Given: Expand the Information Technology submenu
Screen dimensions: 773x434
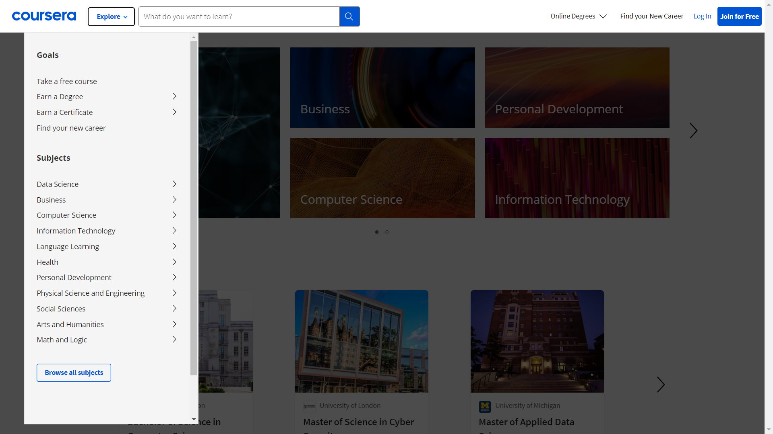Looking at the screenshot, I should point(107,231).
